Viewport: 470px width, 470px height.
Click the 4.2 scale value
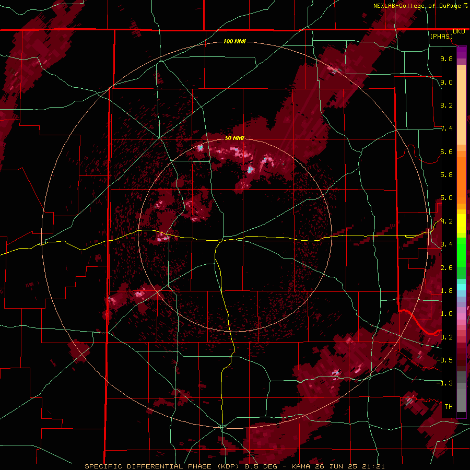(x=446, y=221)
